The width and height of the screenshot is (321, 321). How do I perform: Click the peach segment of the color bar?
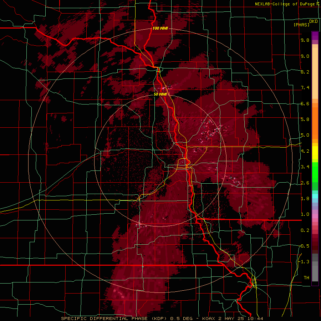pos(315,73)
